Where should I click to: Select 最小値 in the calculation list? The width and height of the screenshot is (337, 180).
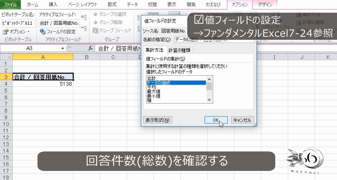176,96
